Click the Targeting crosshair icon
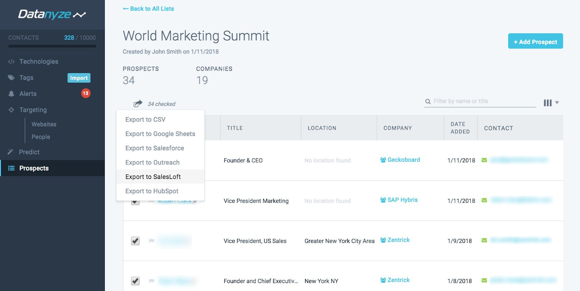 (x=11, y=110)
